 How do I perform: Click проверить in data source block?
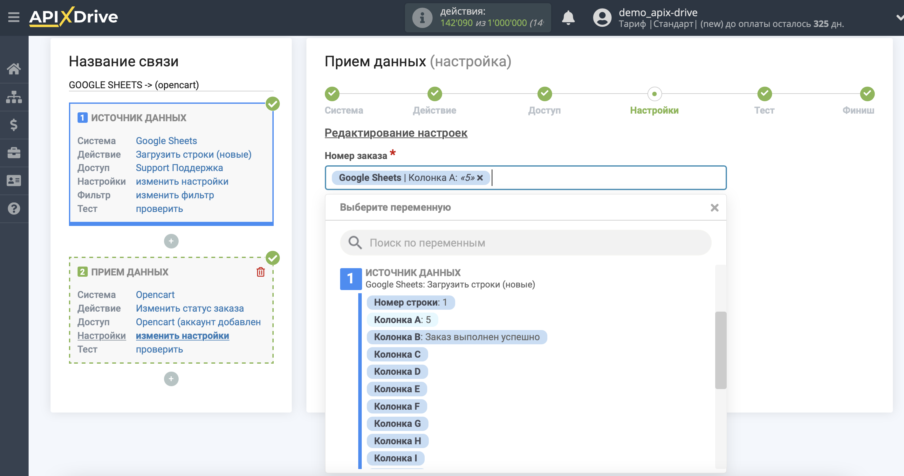159,209
